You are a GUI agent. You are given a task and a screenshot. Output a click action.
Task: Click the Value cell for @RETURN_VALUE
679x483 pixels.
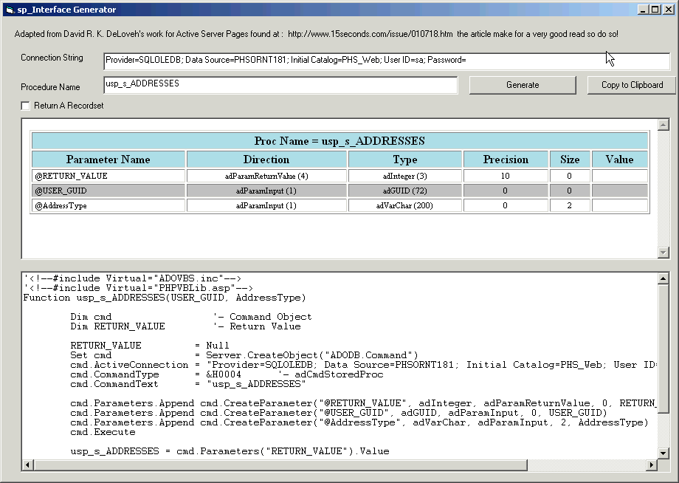(620, 176)
